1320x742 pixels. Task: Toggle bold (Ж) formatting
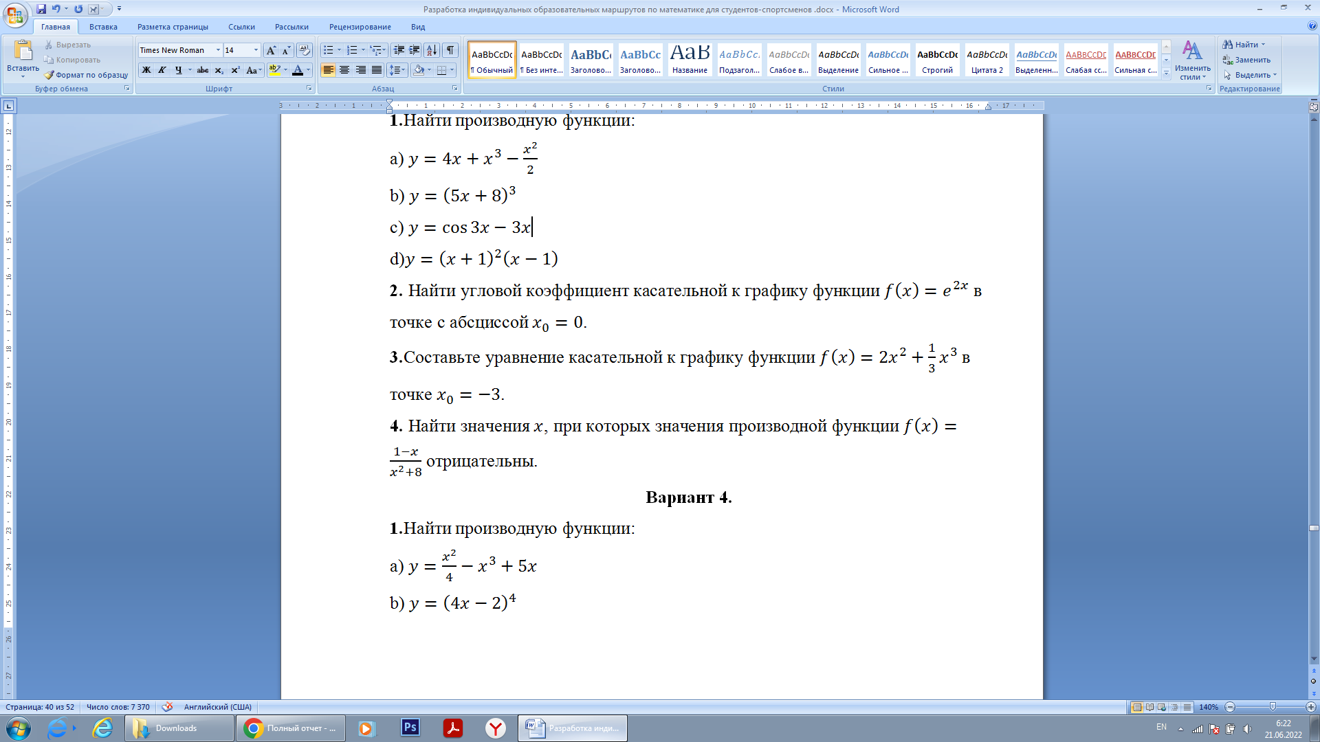tap(146, 70)
